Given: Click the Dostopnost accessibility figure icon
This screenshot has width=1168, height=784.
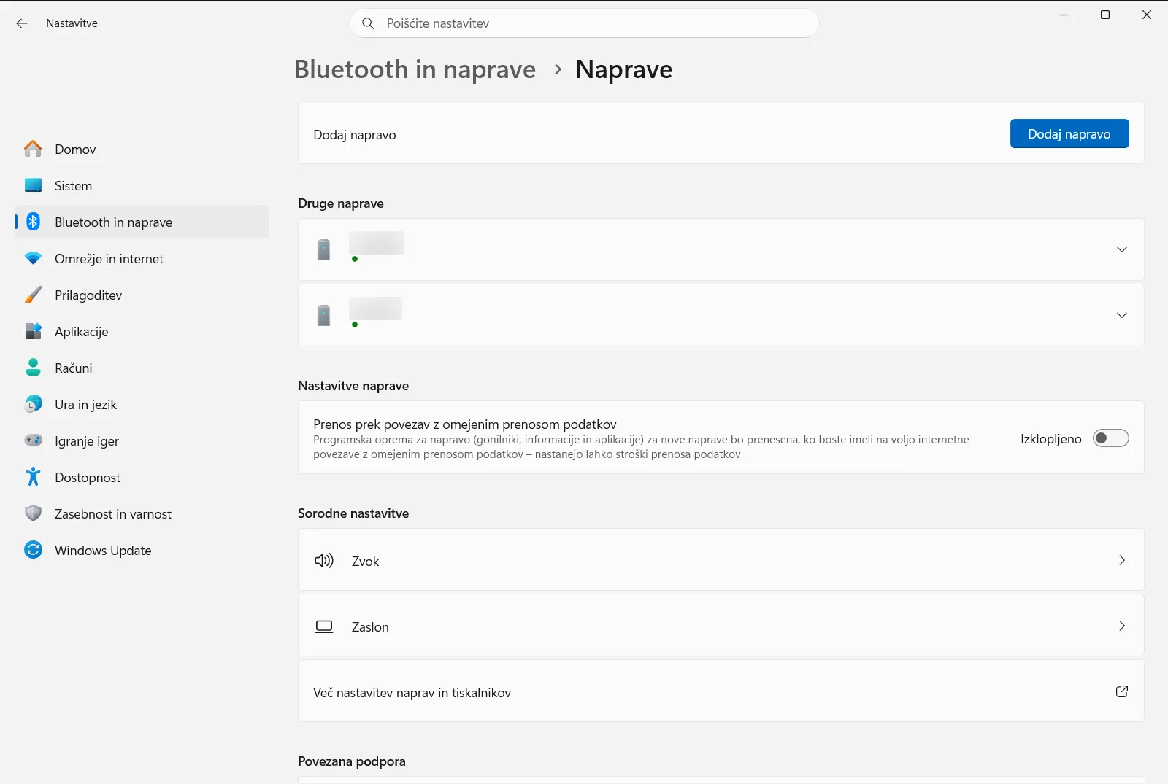Looking at the screenshot, I should point(33,477).
